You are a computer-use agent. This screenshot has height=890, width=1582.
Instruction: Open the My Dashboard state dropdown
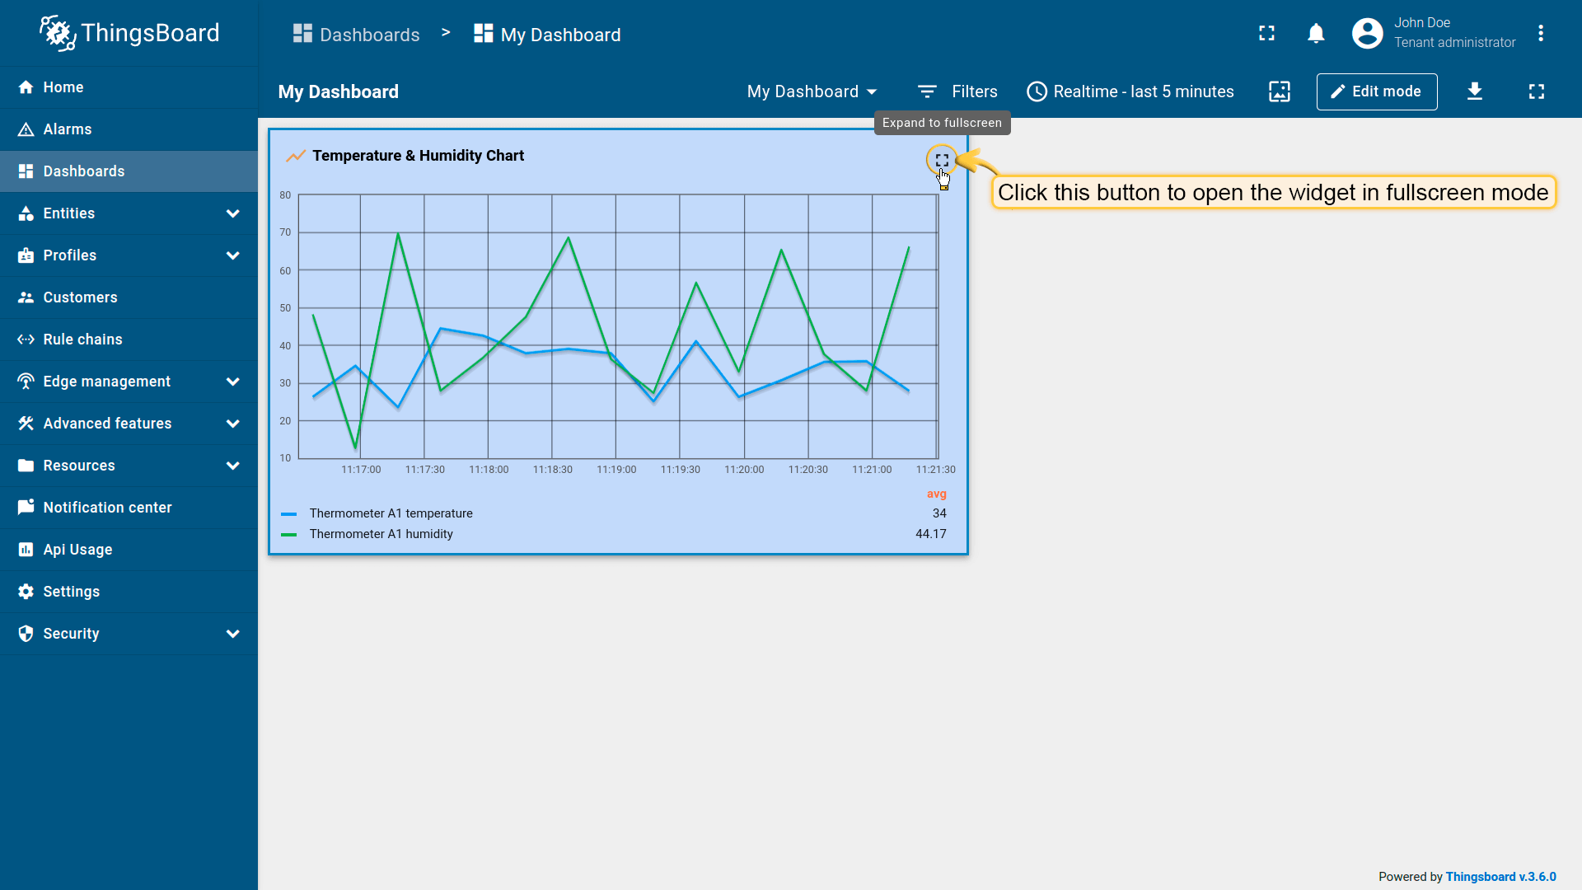pyautogui.click(x=812, y=91)
